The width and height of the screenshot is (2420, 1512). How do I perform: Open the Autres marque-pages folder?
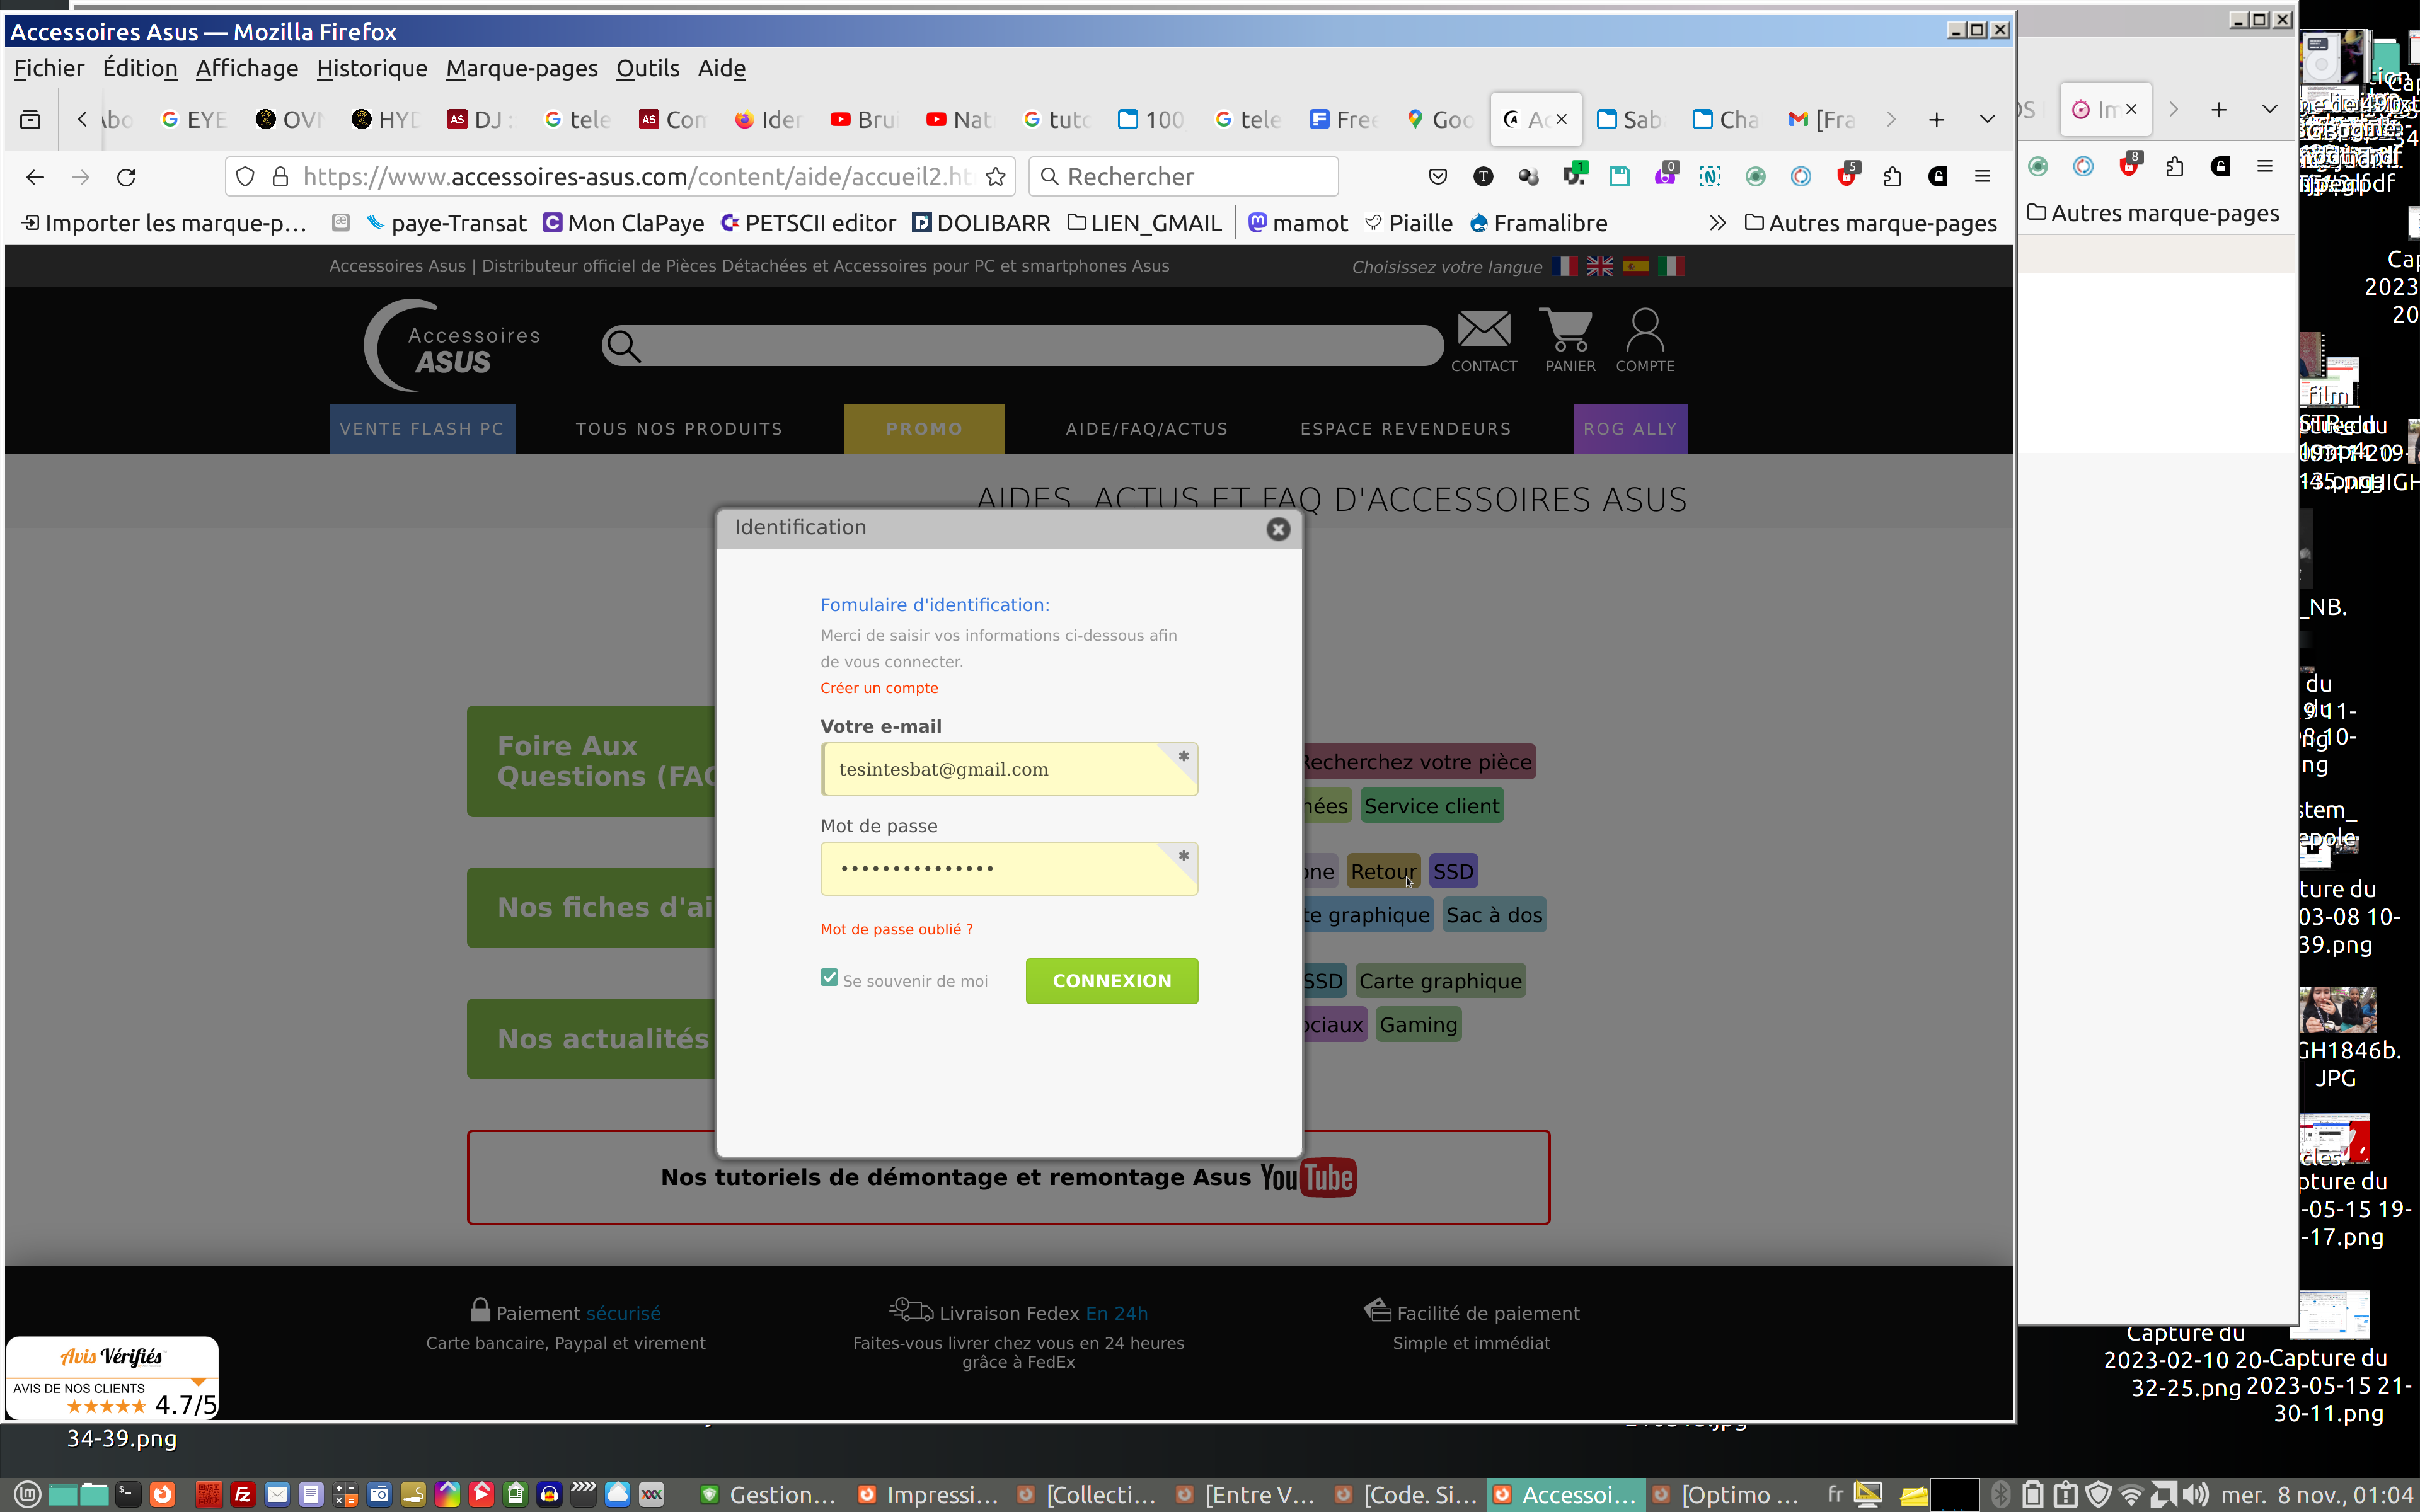point(1870,223)
